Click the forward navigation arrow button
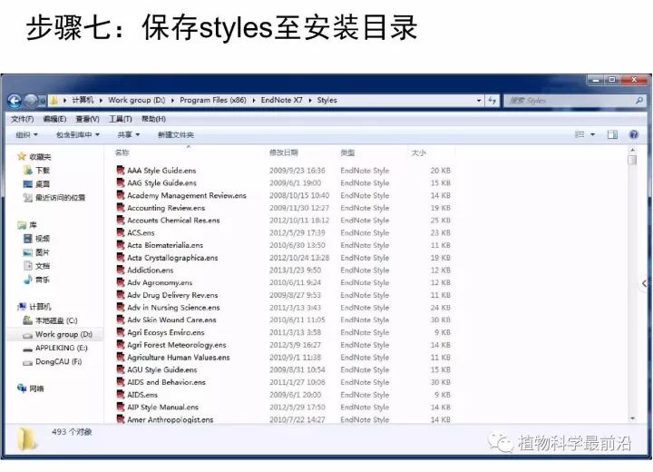653x472 pixels. tap(32, 101)
